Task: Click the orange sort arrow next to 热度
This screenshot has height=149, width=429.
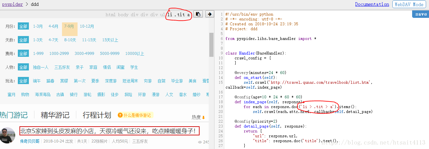Action: (203, 118)
